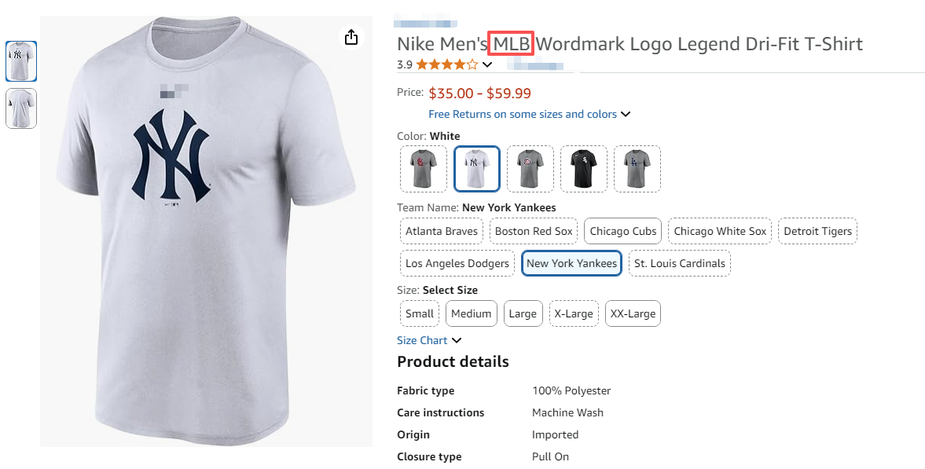The image size is (925, 469).
Task: Choose the gray Dodgers shirt color swatch
Action: pos(637,169)
